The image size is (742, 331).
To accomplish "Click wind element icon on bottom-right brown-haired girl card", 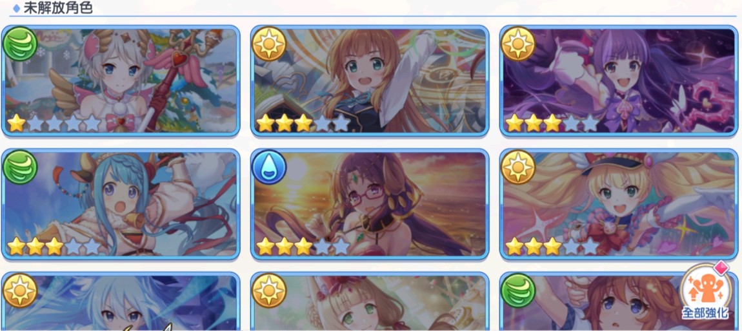I will point(518,290).
